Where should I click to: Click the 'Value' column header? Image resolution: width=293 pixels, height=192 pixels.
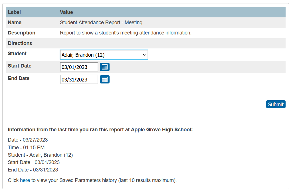click(66, 12)
